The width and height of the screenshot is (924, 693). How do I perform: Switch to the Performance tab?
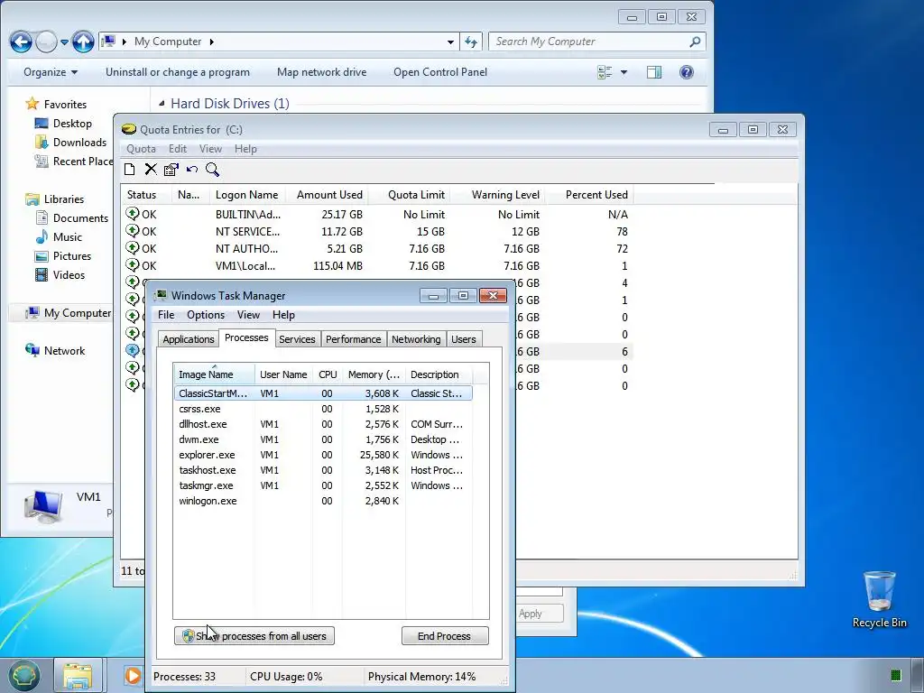pyautogui.click(x=353, y=339)
